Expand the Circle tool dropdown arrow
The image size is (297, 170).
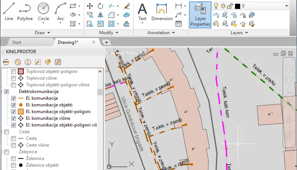pos(43,23)
